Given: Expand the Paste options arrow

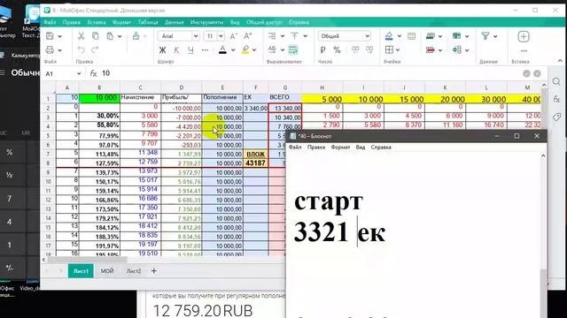Looking at the screenshot, I should point(120,36).
